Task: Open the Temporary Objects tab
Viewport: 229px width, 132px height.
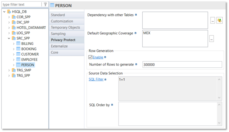Action: point(67,27)
